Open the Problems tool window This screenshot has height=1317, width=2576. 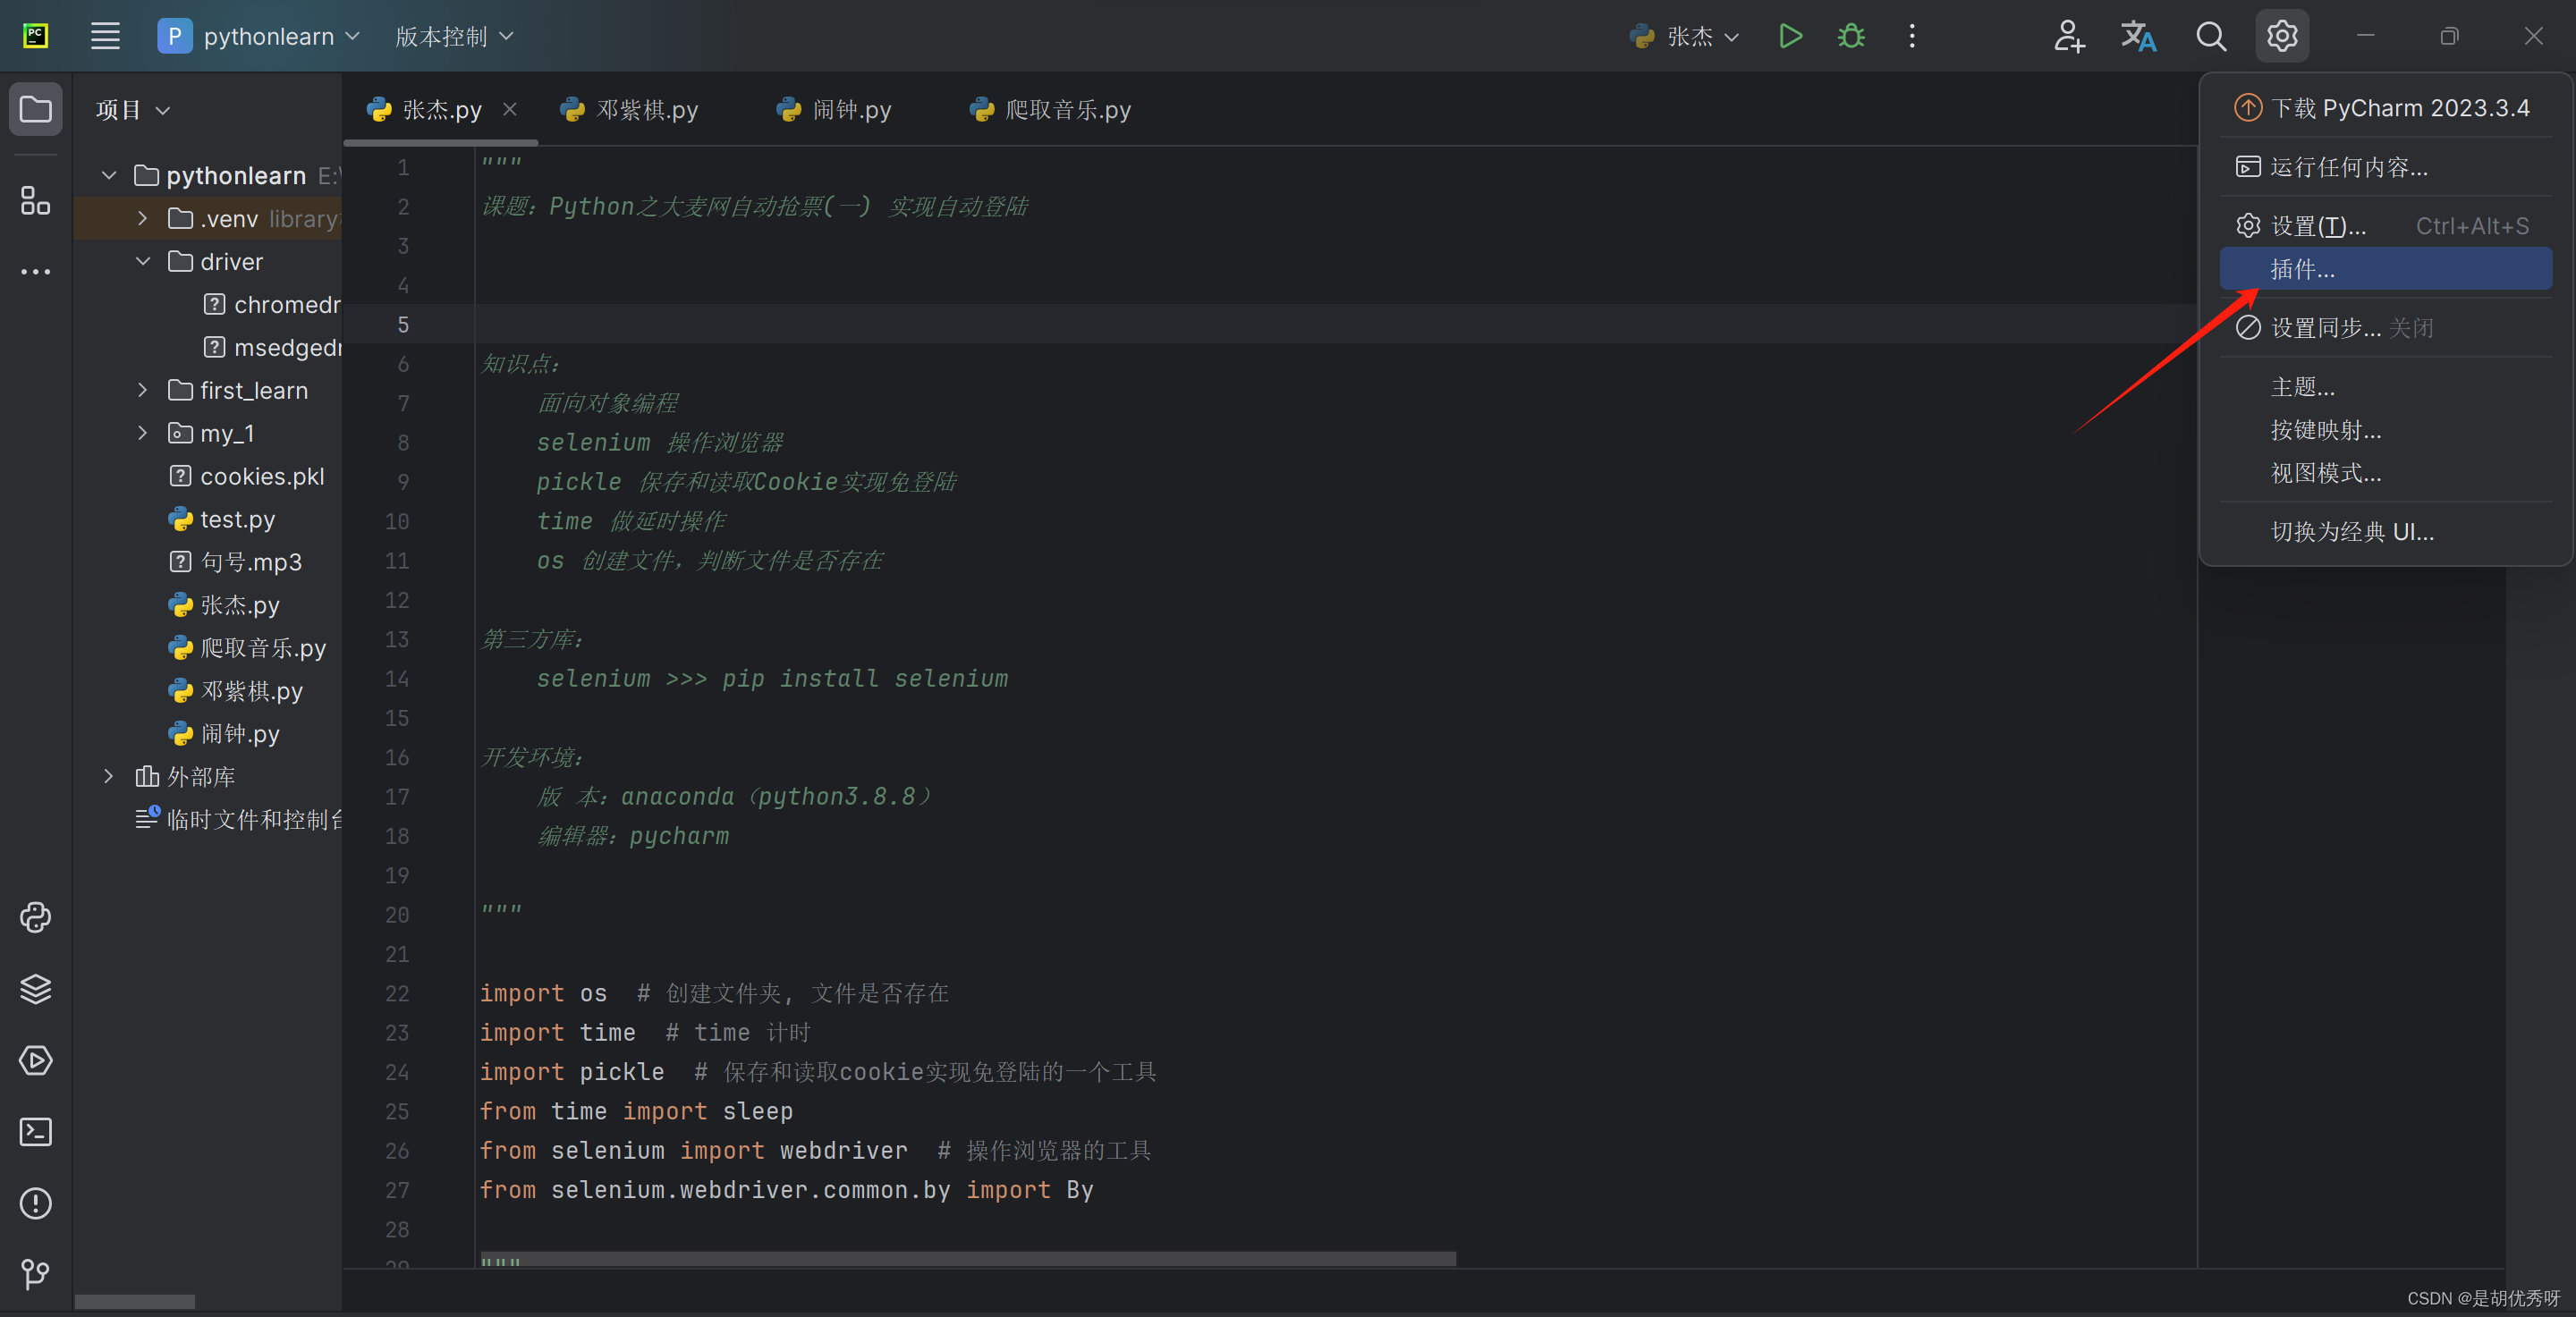36,1203
